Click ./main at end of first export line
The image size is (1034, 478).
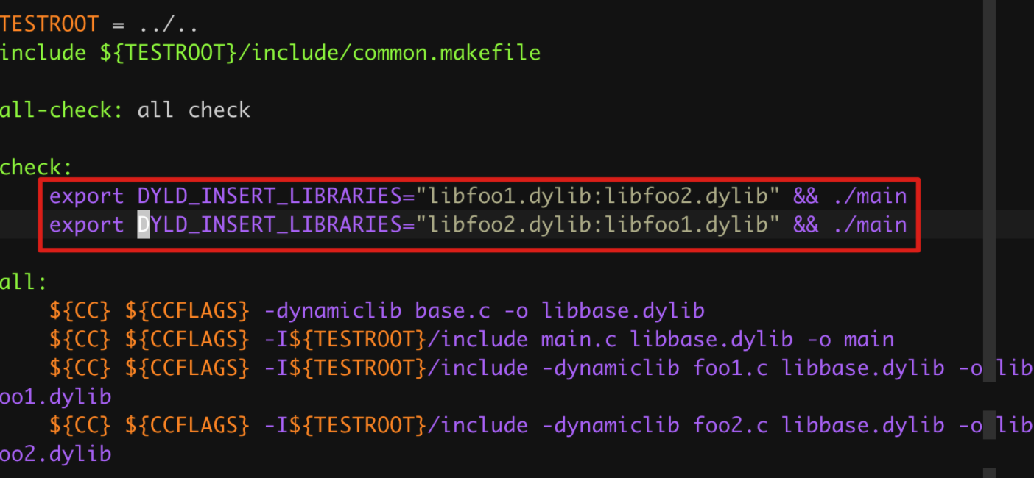pyautogui.click(x=870, y=196)
